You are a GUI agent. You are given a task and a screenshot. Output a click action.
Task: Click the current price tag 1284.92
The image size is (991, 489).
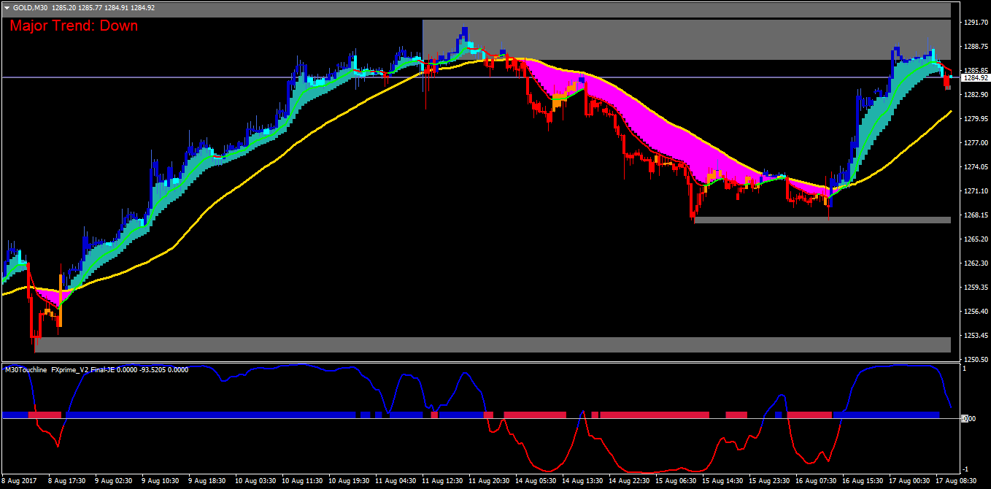(975, 77)
